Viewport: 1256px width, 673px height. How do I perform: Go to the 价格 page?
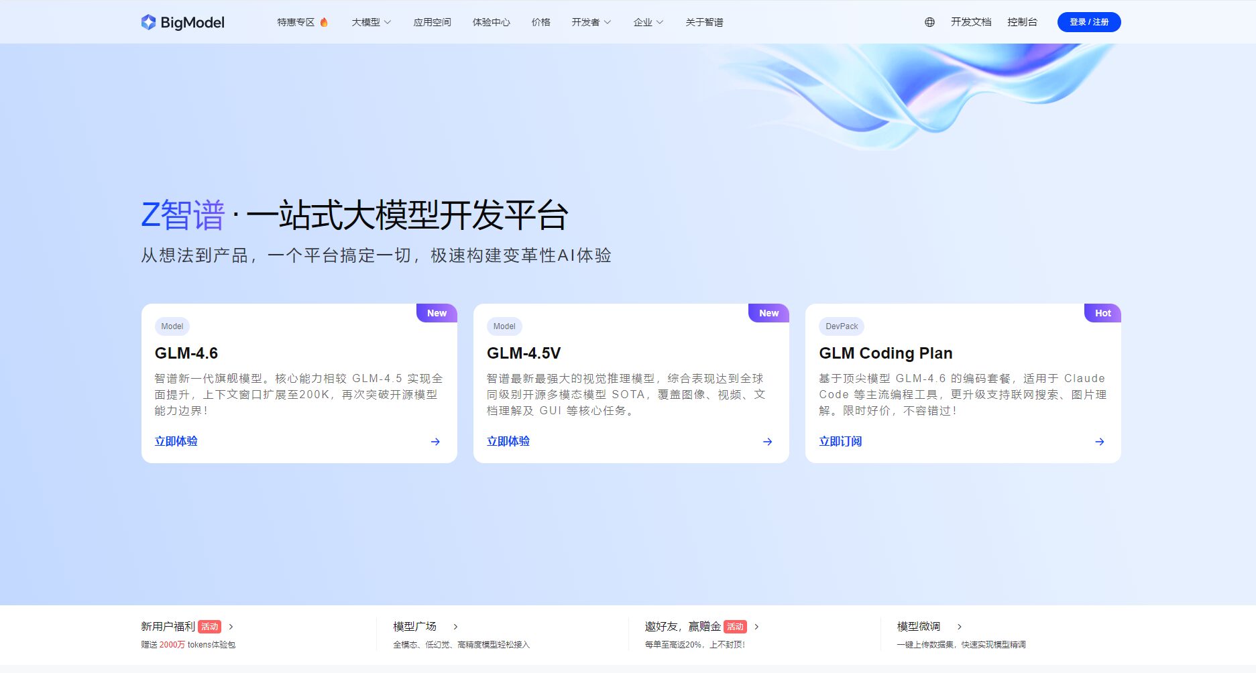point(540,22)
